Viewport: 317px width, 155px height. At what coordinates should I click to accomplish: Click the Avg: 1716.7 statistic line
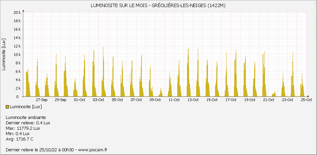(x=20, y=139)
